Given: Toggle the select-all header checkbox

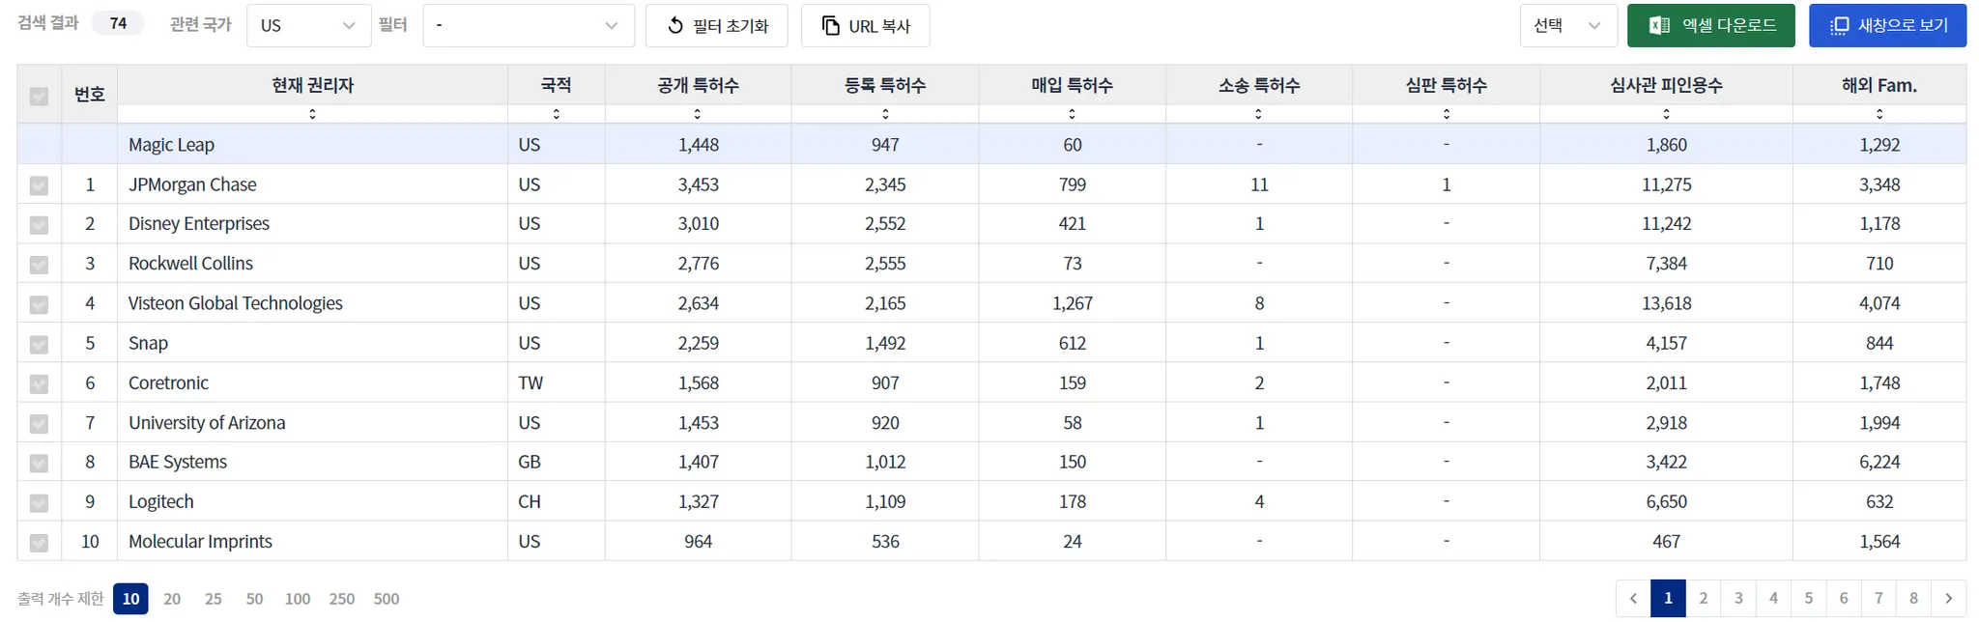Looking at the screenshot, I should [x=39, y=96].
